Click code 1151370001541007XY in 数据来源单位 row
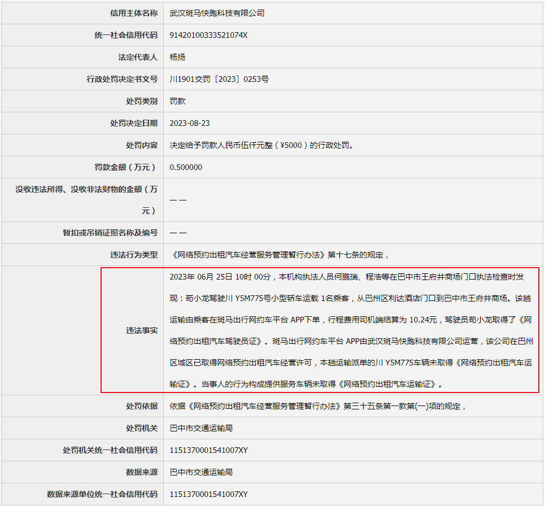The width and height of the screenshot is (545, 506). coord(208,494)
